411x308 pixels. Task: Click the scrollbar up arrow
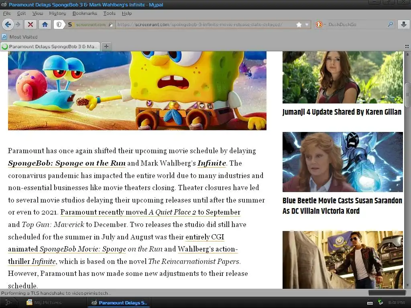[x=407, y=55]
